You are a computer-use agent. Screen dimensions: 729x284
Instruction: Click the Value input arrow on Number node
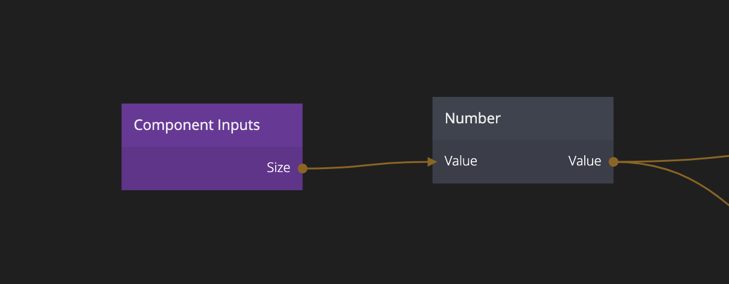(431, 161)
